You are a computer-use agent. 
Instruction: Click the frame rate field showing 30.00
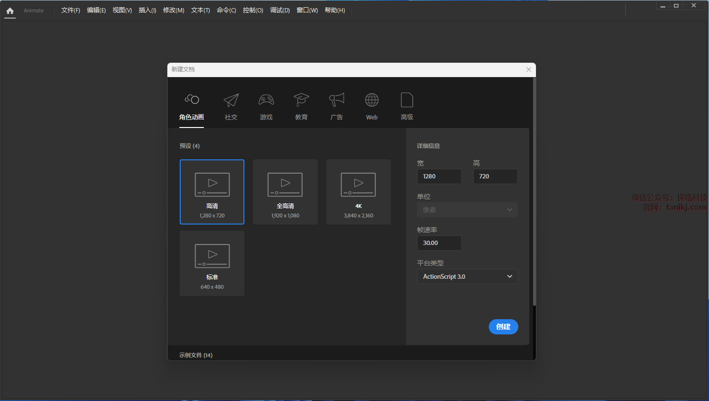[439, 243]
